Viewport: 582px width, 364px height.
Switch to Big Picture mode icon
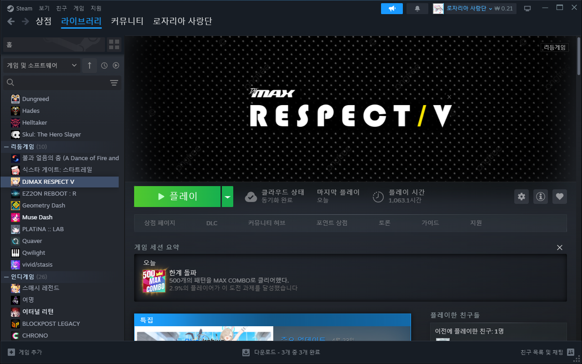(527, 9)
